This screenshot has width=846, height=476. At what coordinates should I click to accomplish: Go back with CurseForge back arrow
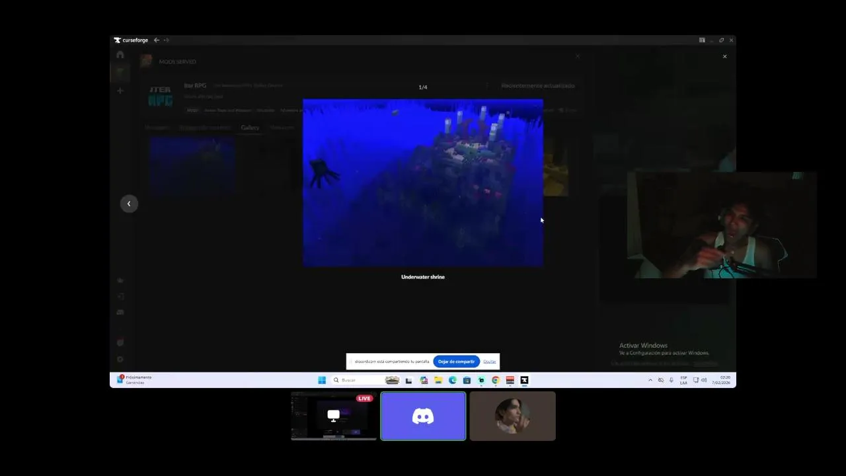(157, 40)
